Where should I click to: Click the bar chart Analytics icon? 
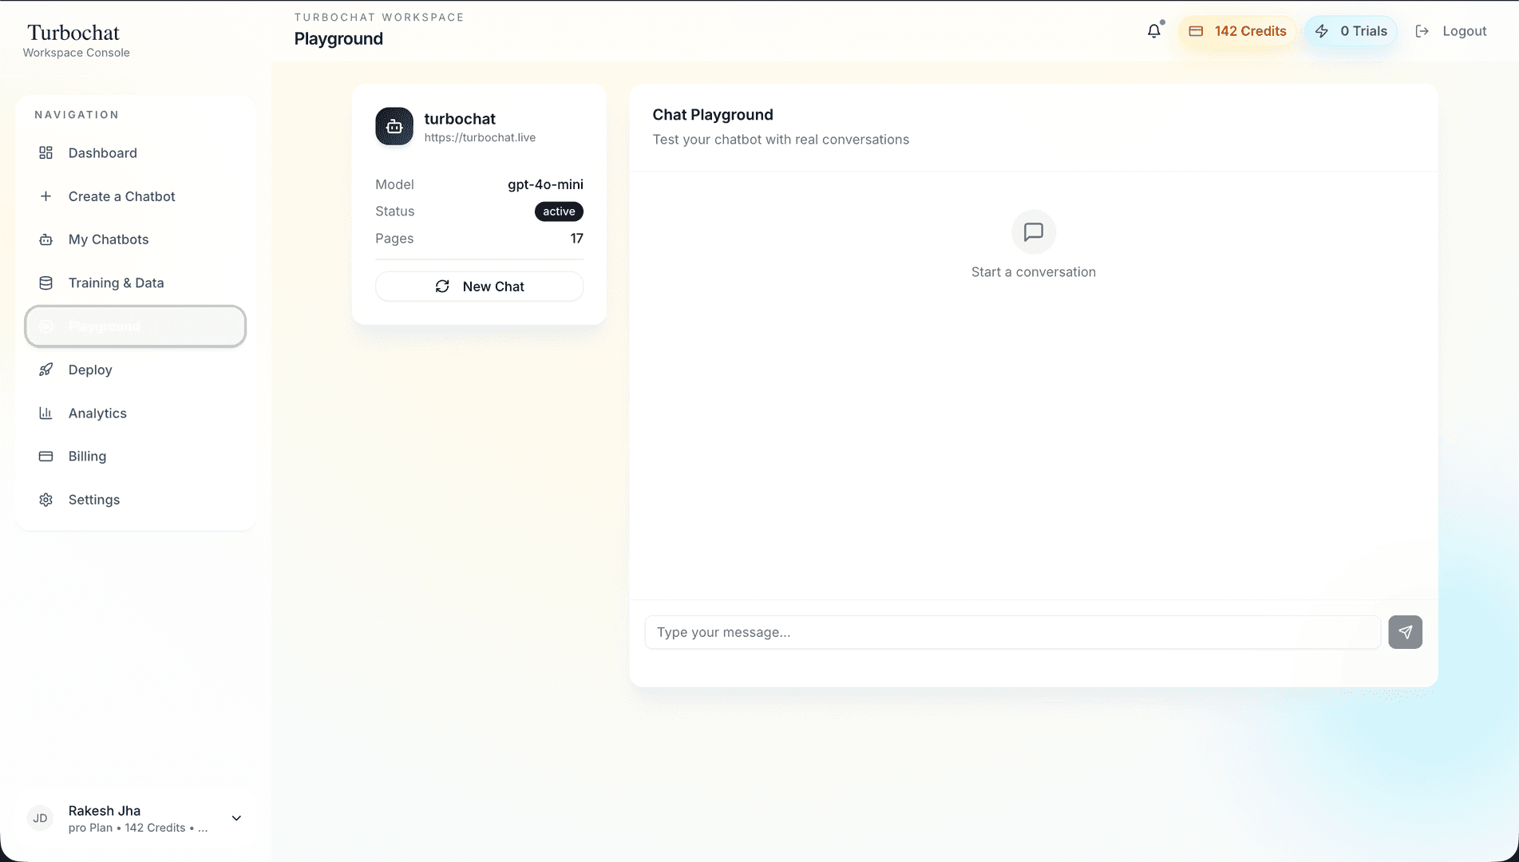(x=46, y=413)
